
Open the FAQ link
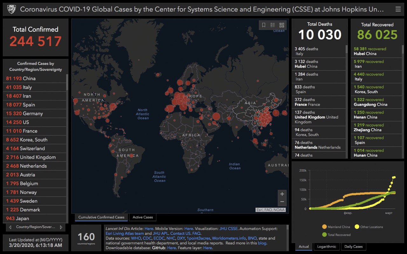point(196,233)
